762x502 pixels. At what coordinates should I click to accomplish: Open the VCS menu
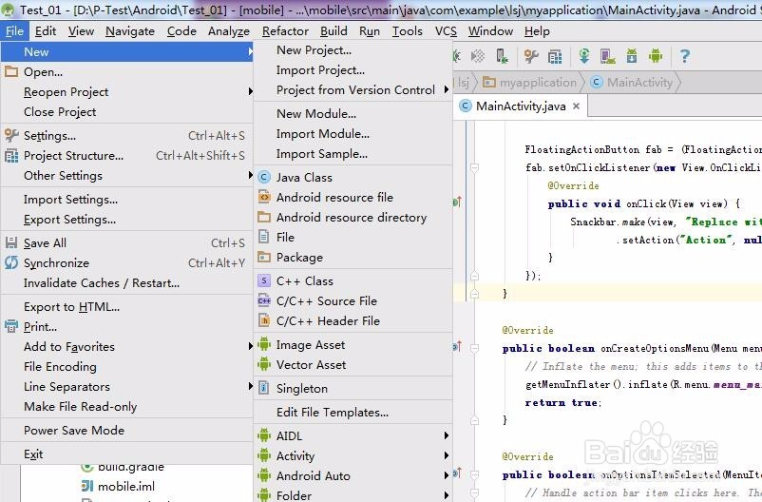coord(446,31)
